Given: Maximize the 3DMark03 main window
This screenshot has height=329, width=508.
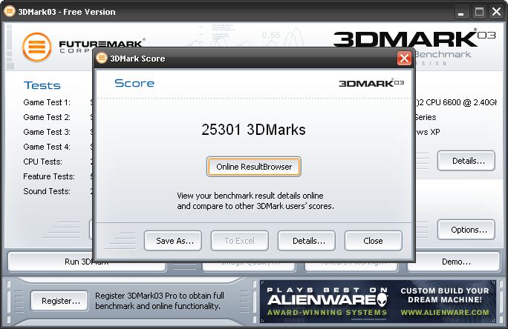Looking at the screenshot, I should point(479,12).
